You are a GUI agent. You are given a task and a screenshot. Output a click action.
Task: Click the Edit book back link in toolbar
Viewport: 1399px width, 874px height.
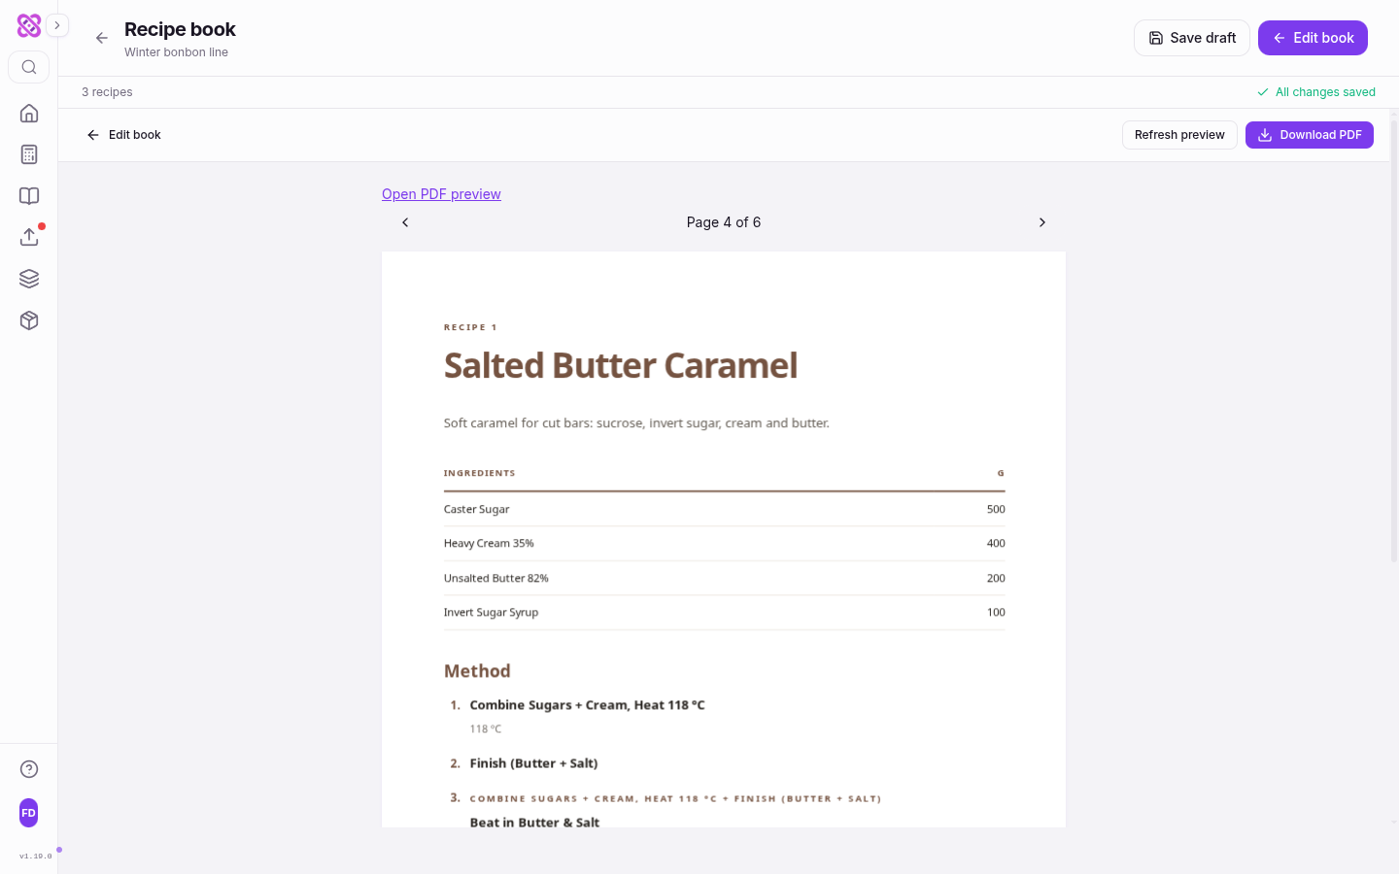[123, 135]
